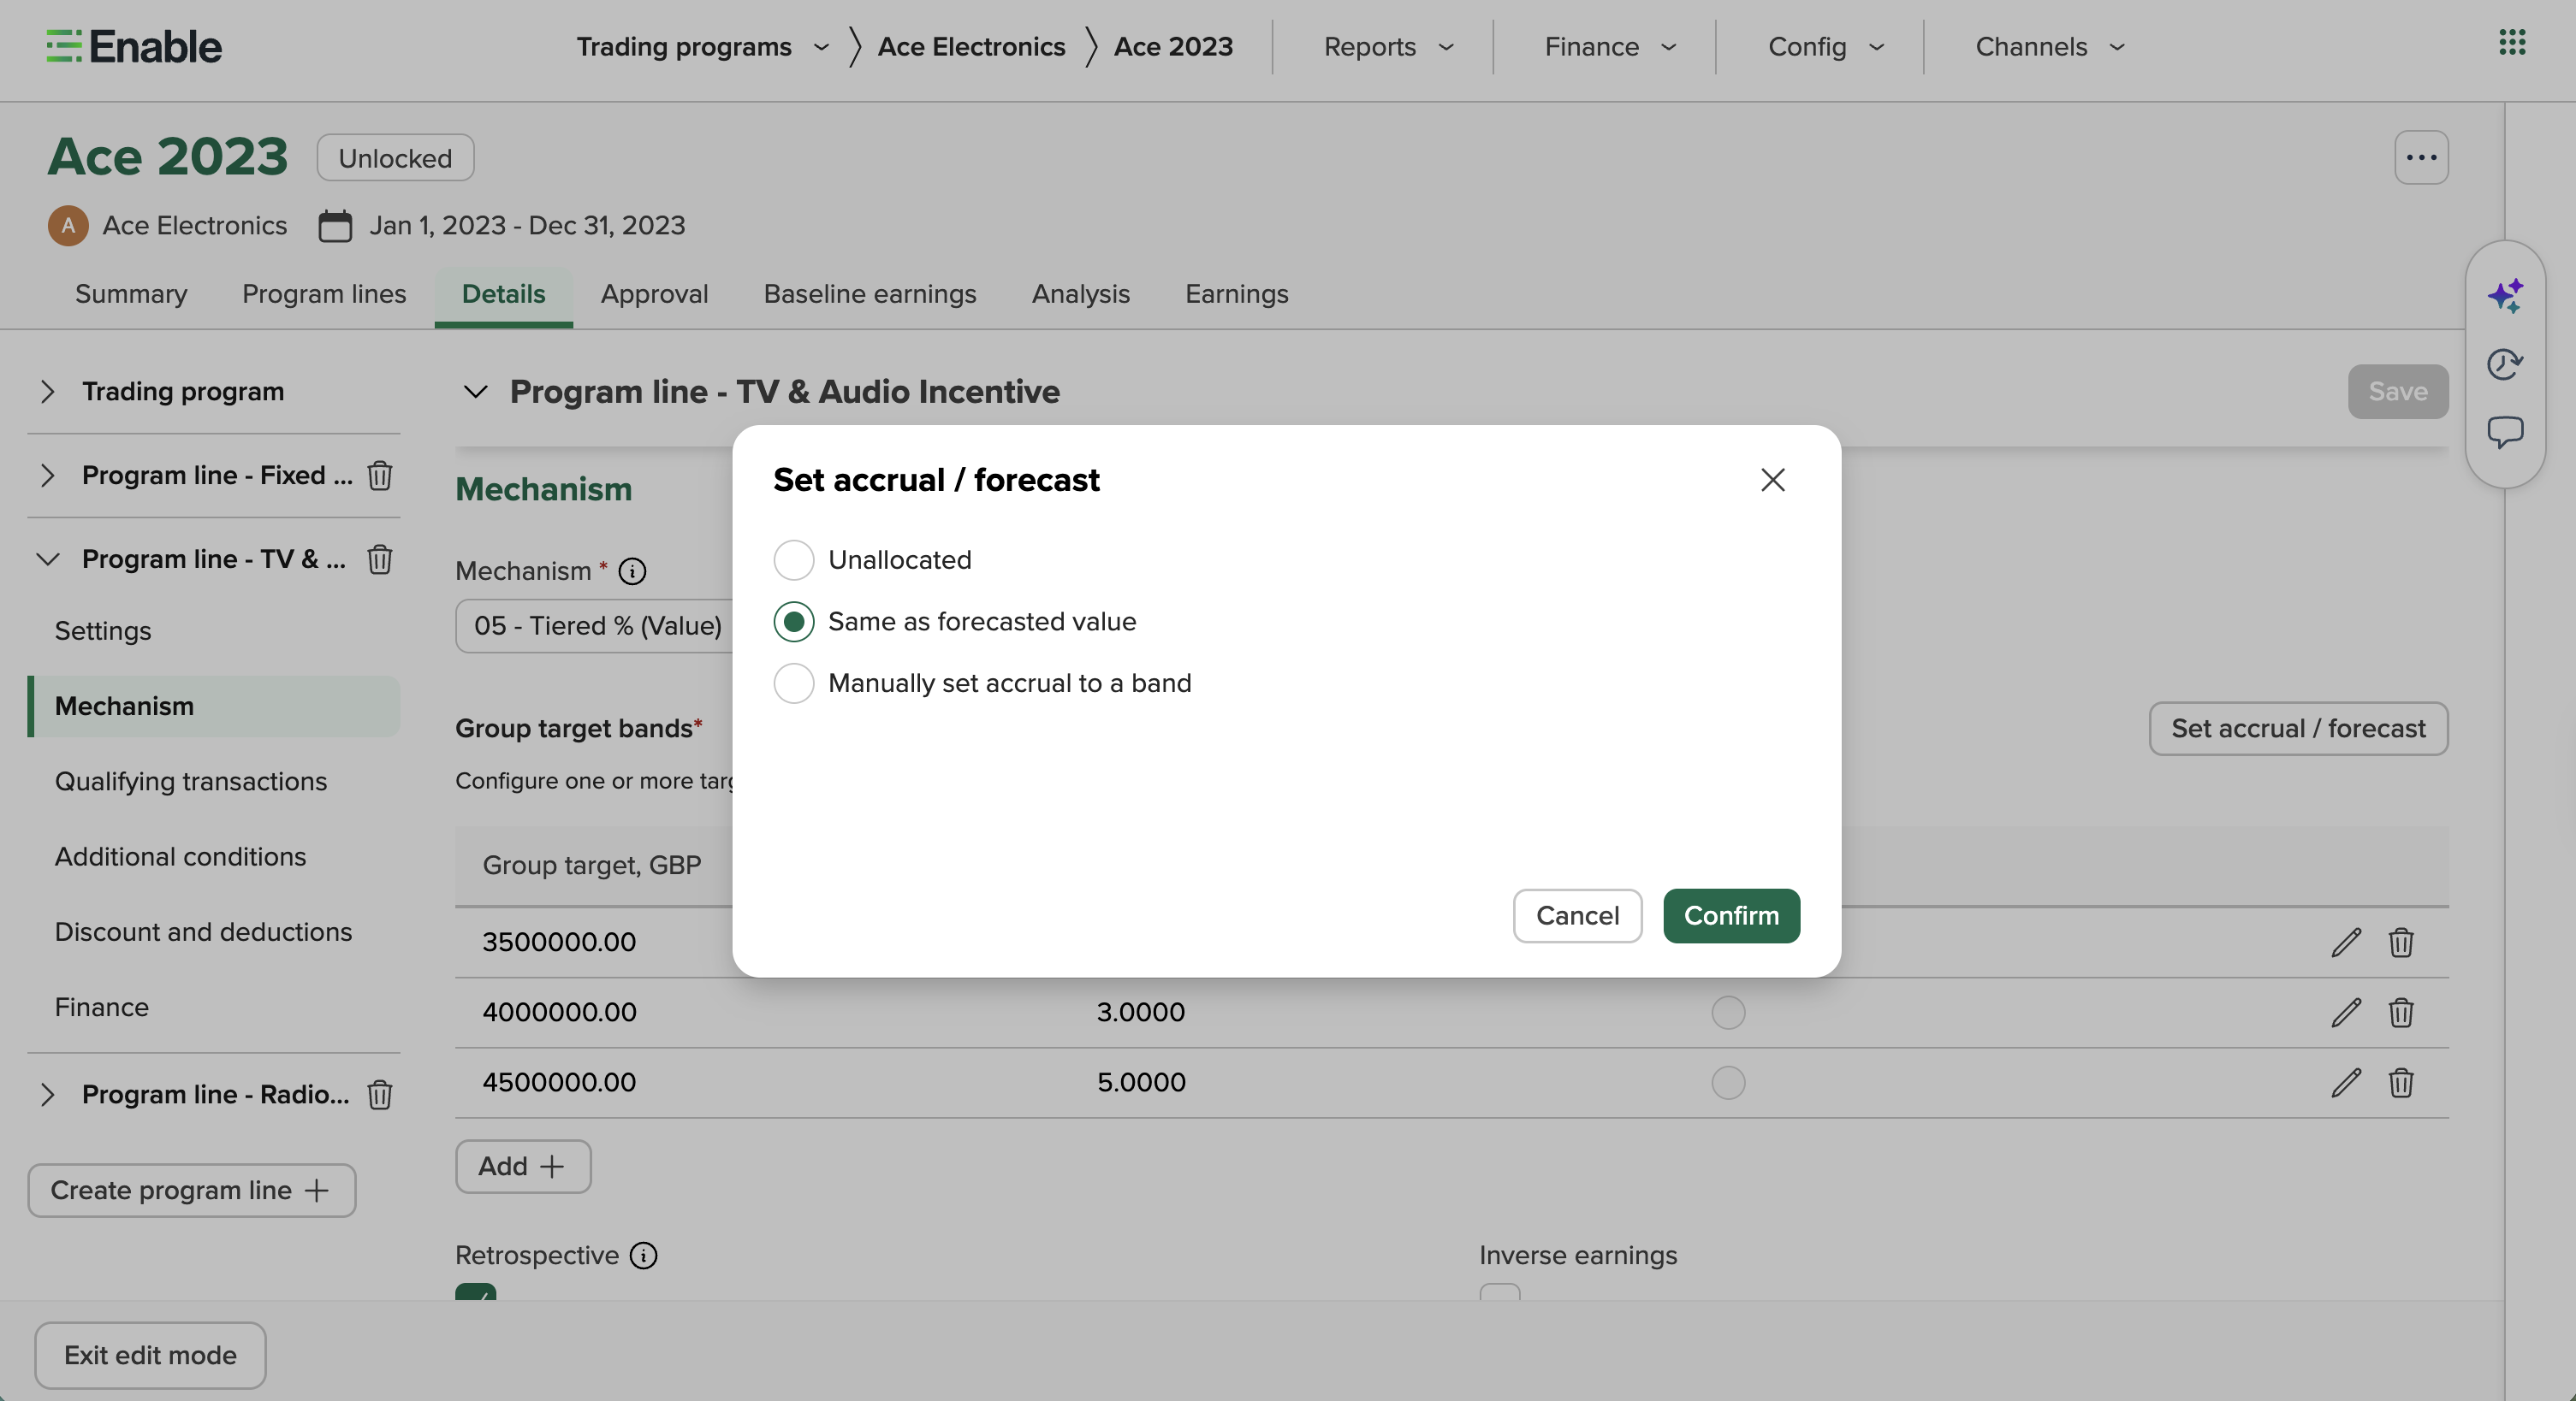Viewport: 2576px width, 1401px height.
Task: Click the AI sparkle assistant icon
Action: click(2505, 296)
